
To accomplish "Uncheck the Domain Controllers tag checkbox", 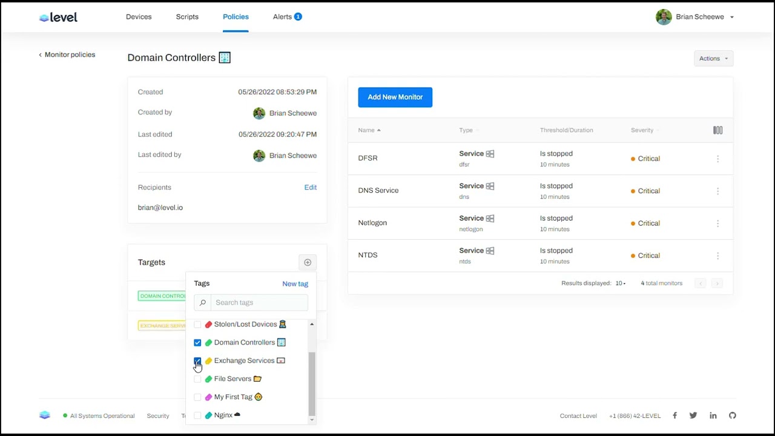I will 197,343.
